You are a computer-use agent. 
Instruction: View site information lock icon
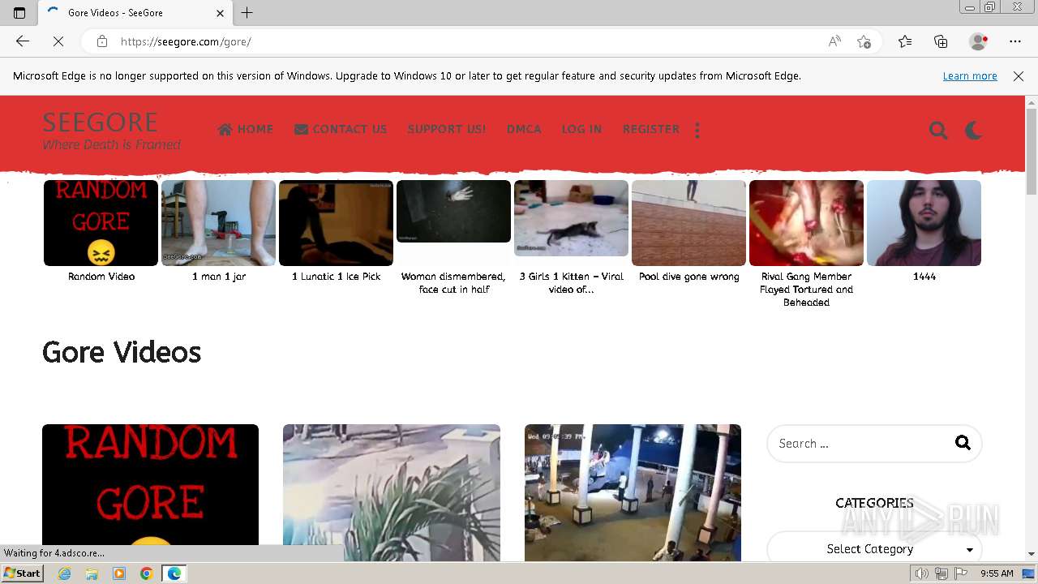click(102, 41)
